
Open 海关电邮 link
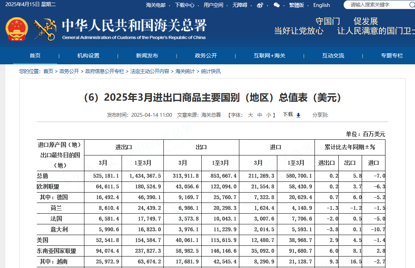(156, 5)
